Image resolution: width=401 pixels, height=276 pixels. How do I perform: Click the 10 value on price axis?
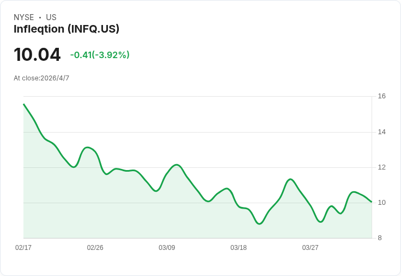click(x=381, y=203)
